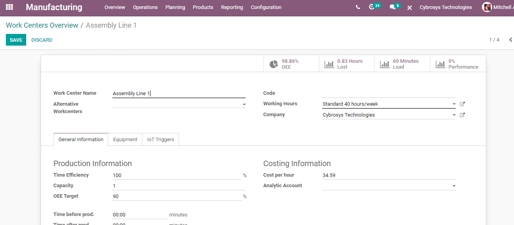
Task: Open the 98.86% OEE stat button
Action: tap(291, 64)
